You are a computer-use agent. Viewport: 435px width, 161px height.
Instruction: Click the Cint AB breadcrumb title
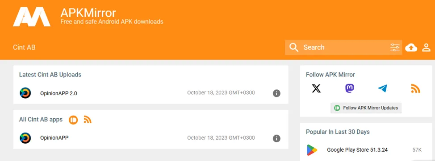(x=24, y=48)
